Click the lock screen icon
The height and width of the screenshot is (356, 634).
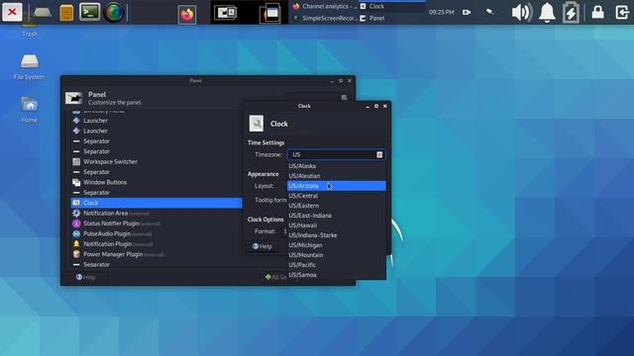597,13
